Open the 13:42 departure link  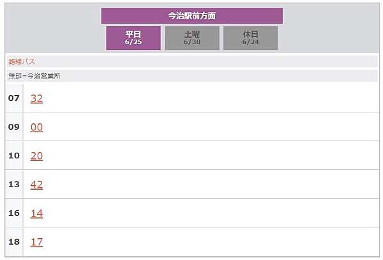click(36, 185)
